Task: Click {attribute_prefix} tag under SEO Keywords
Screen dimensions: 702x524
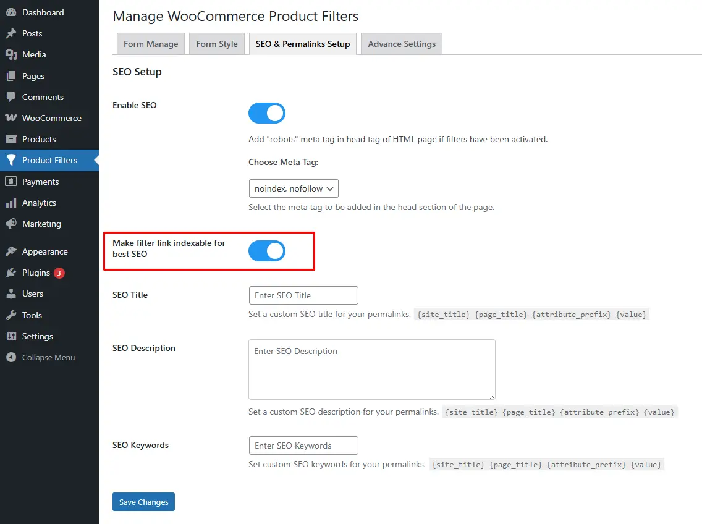Action: (586, 465)
